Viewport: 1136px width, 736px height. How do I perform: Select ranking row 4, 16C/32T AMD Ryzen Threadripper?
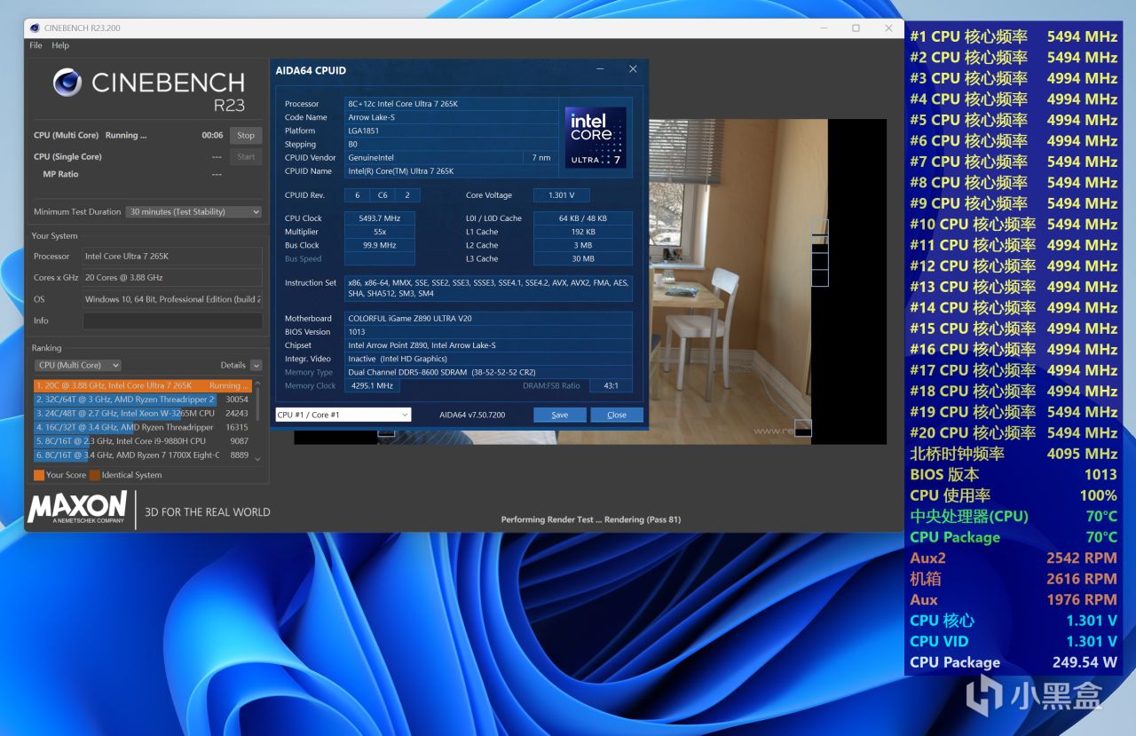(143, 427)
